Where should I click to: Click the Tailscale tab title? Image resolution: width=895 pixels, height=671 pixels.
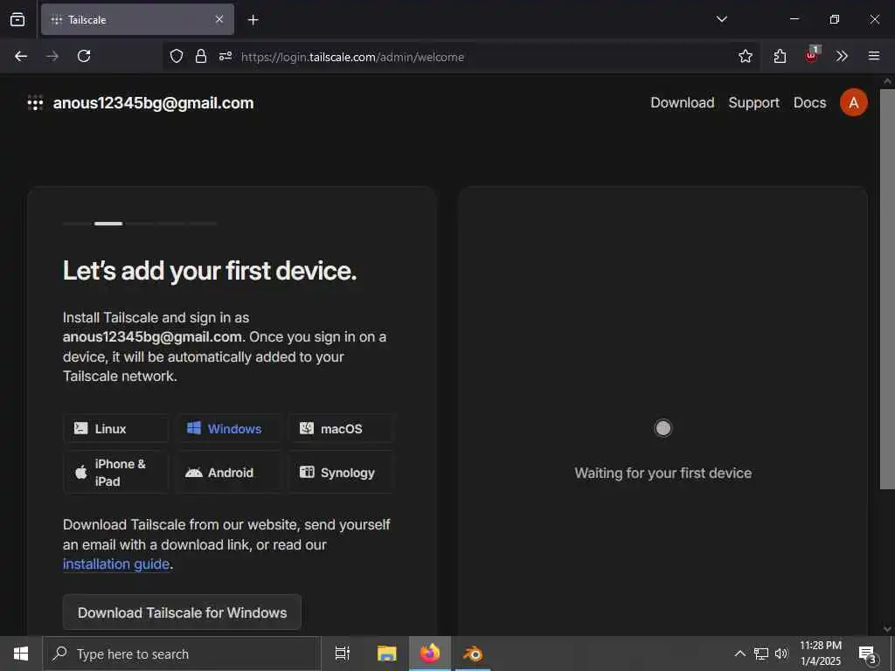pos(87,20)
